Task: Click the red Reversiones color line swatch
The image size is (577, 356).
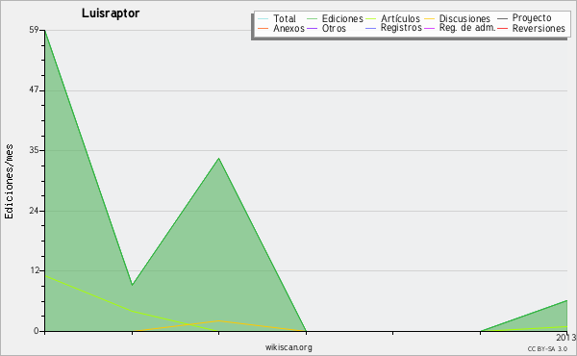Action: click(502, 28)
